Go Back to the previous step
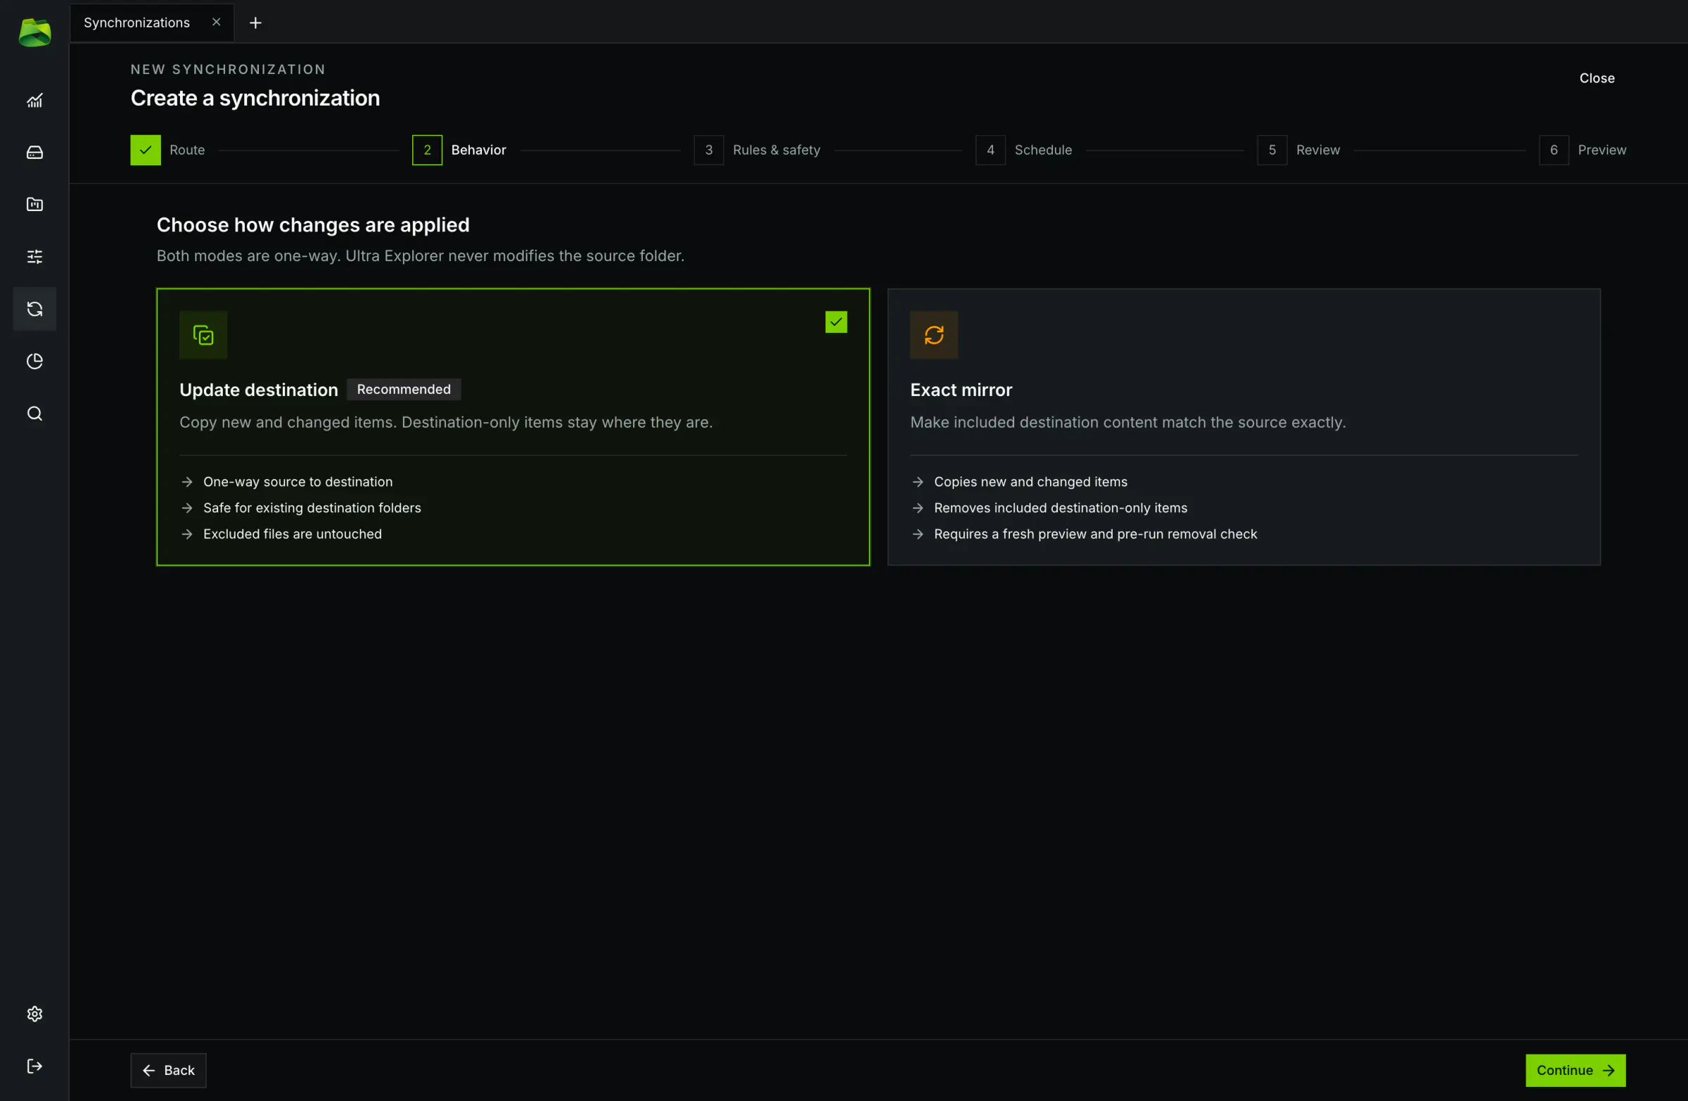The height and width of the screenshot is (1101, 1688). (168, 1070)
